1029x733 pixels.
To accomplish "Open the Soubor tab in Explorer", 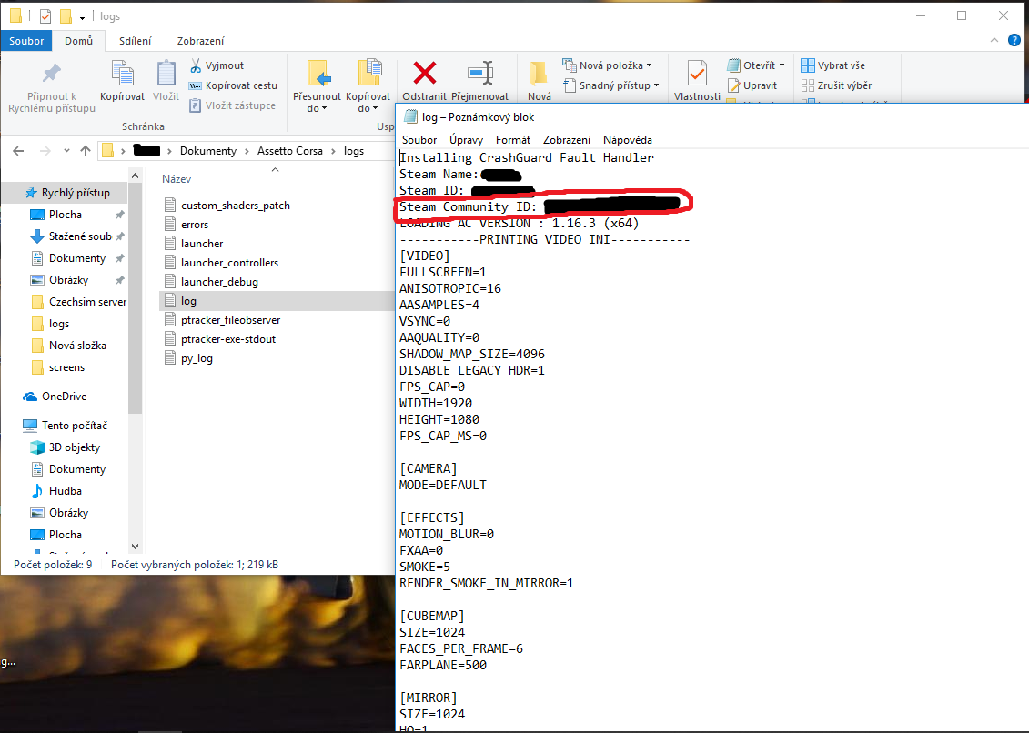I will click(x=27, y=41).
